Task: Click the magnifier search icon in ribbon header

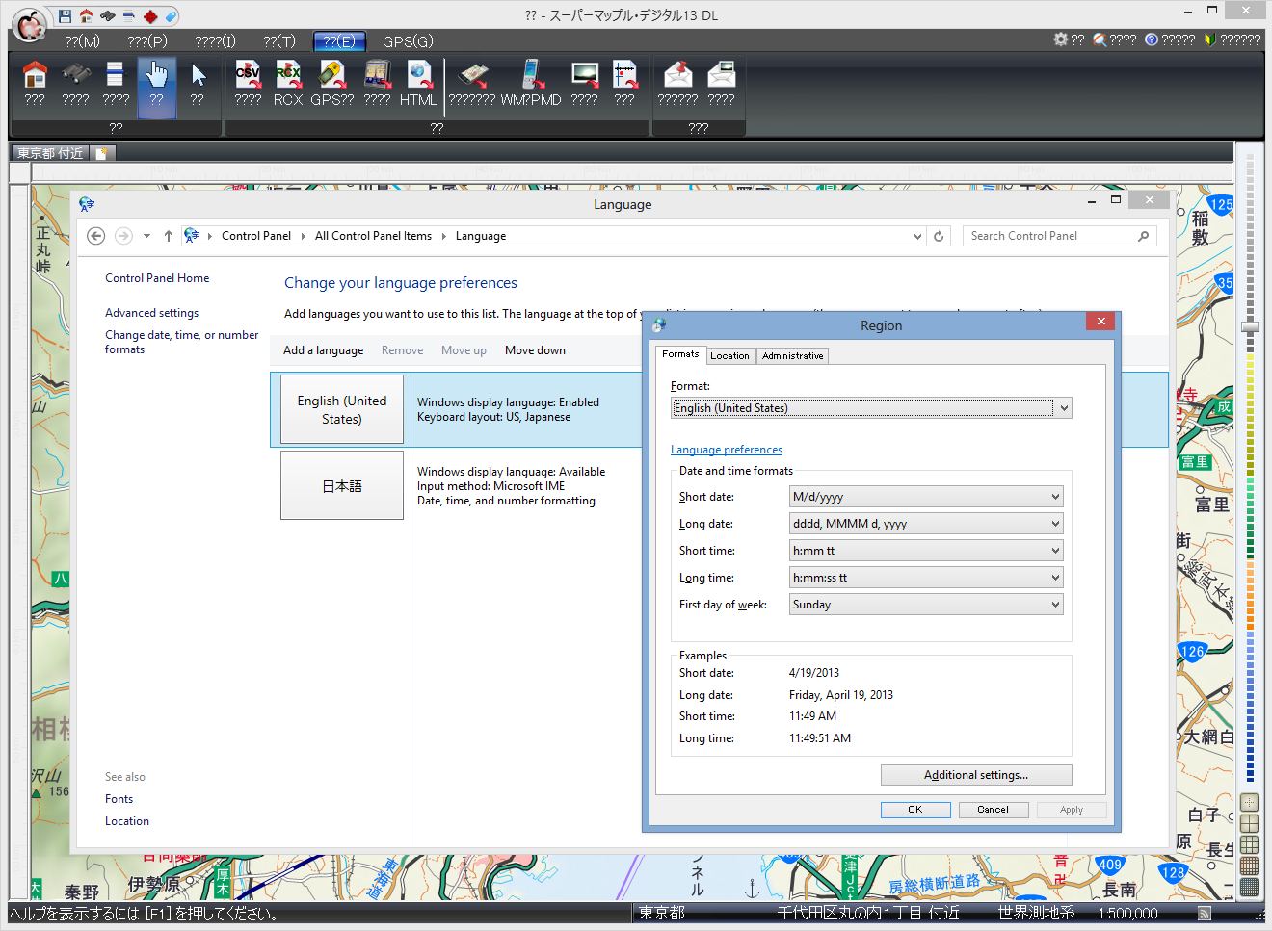Action: (x=1100, y=39)
